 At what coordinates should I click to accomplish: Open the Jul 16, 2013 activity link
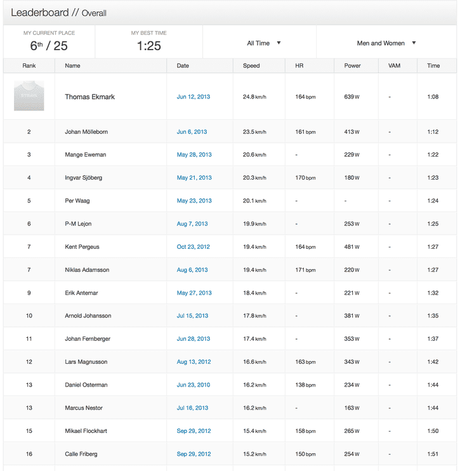(192, 408)
